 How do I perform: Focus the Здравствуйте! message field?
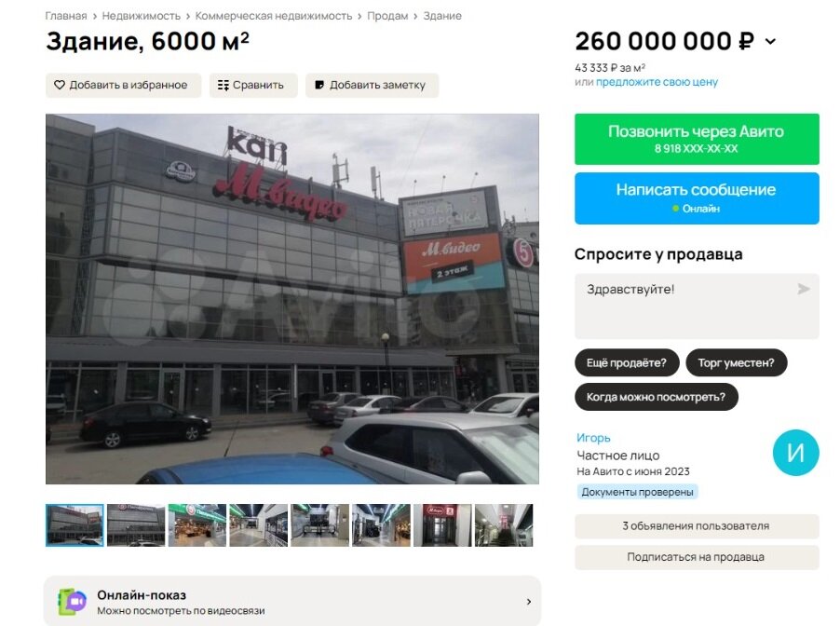pos(697,306)
